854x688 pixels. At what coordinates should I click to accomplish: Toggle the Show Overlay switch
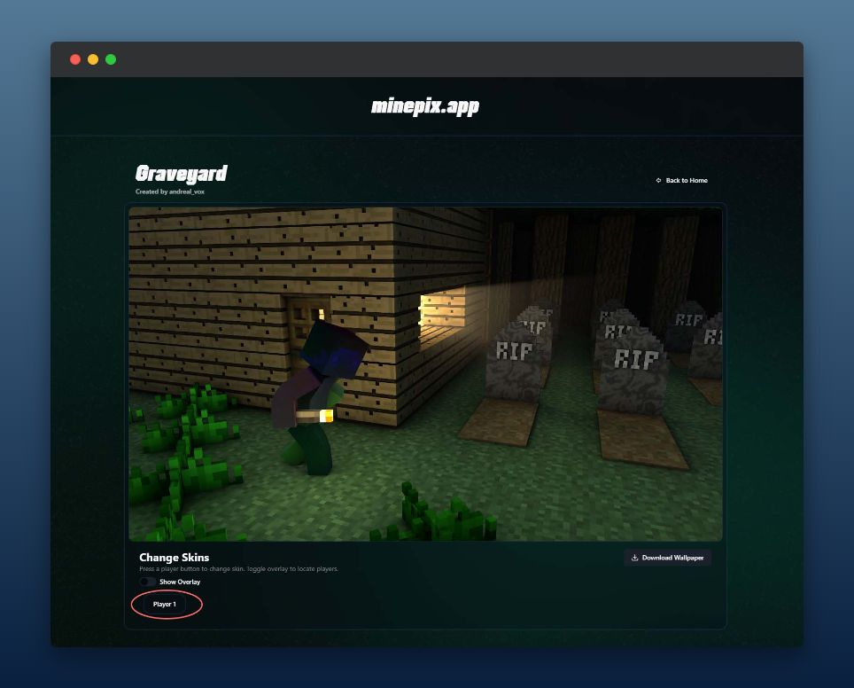coord(147,582)
